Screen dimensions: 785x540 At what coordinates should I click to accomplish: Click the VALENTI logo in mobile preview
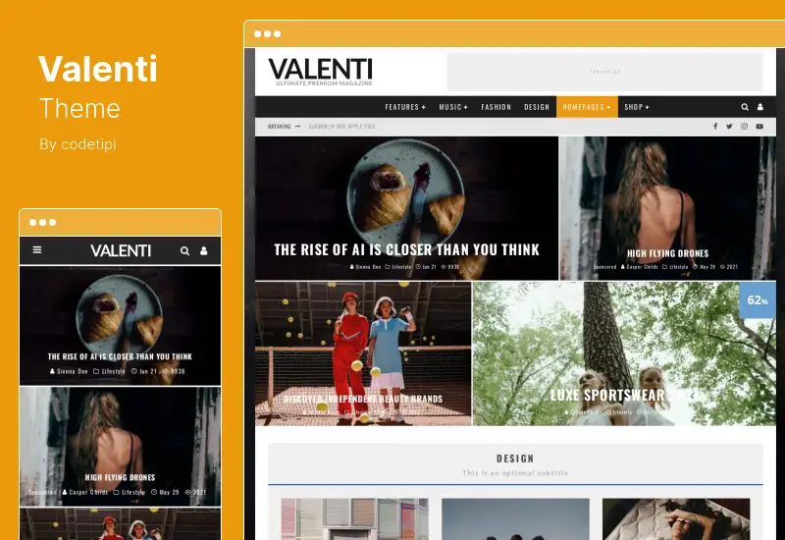tap(121, 250)
